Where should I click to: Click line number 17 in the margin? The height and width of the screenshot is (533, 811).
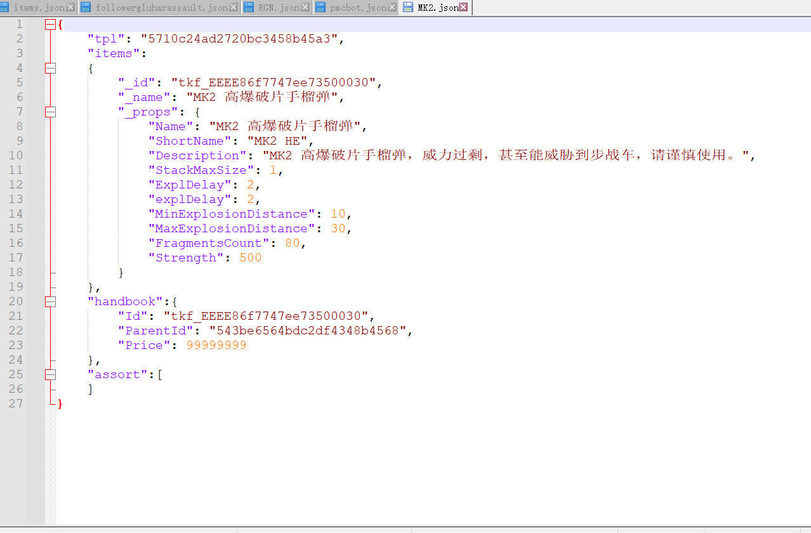(x=15, y=258)
